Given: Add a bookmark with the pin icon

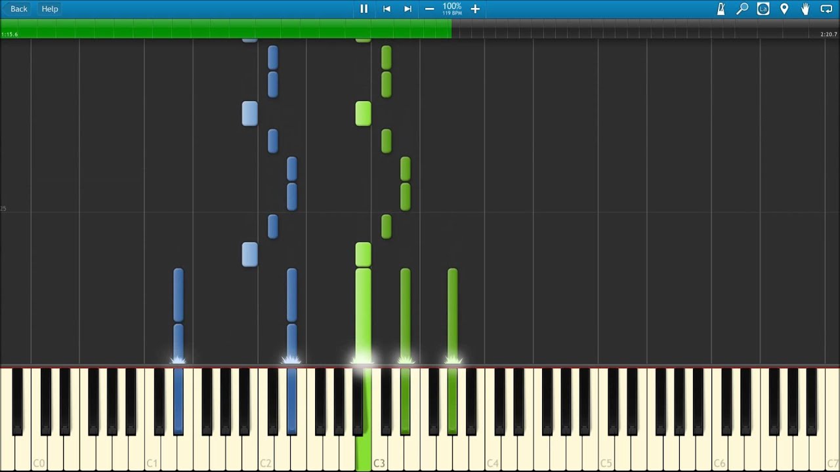Looking at the screenshot, I should tap(784, 9).
